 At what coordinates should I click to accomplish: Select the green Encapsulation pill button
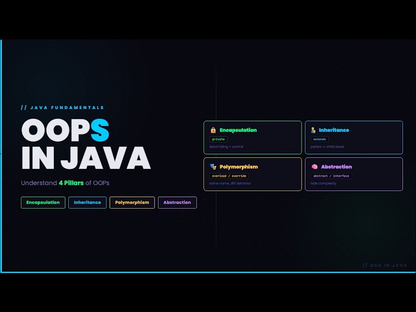[x=44, y=202]
